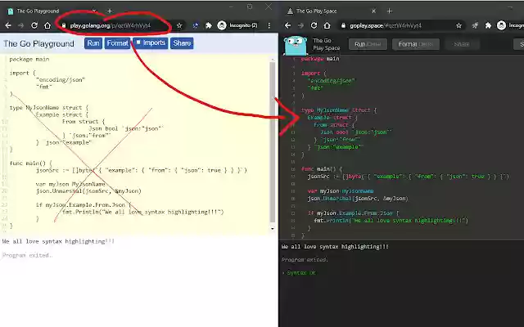Click the scrollbar up arrow of the Playground editor
The height and width of the screenshot is (327, 524).
pyautogui.click(x=273, y=59)
